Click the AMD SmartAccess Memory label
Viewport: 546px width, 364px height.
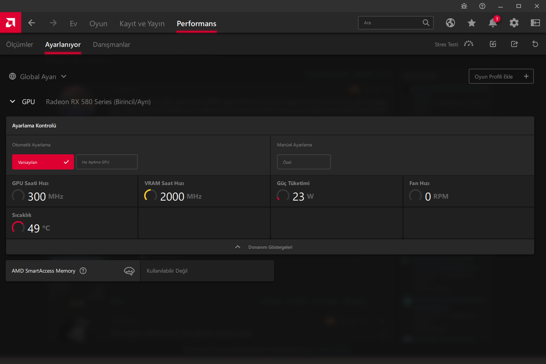[x=44, y=271]
